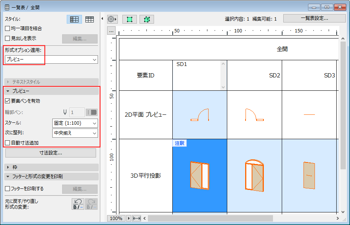Click the vertical scrollbar up arrow
The height and width of the screenshot is (225, 350).
pyautogui.click(x=343, y=39)
